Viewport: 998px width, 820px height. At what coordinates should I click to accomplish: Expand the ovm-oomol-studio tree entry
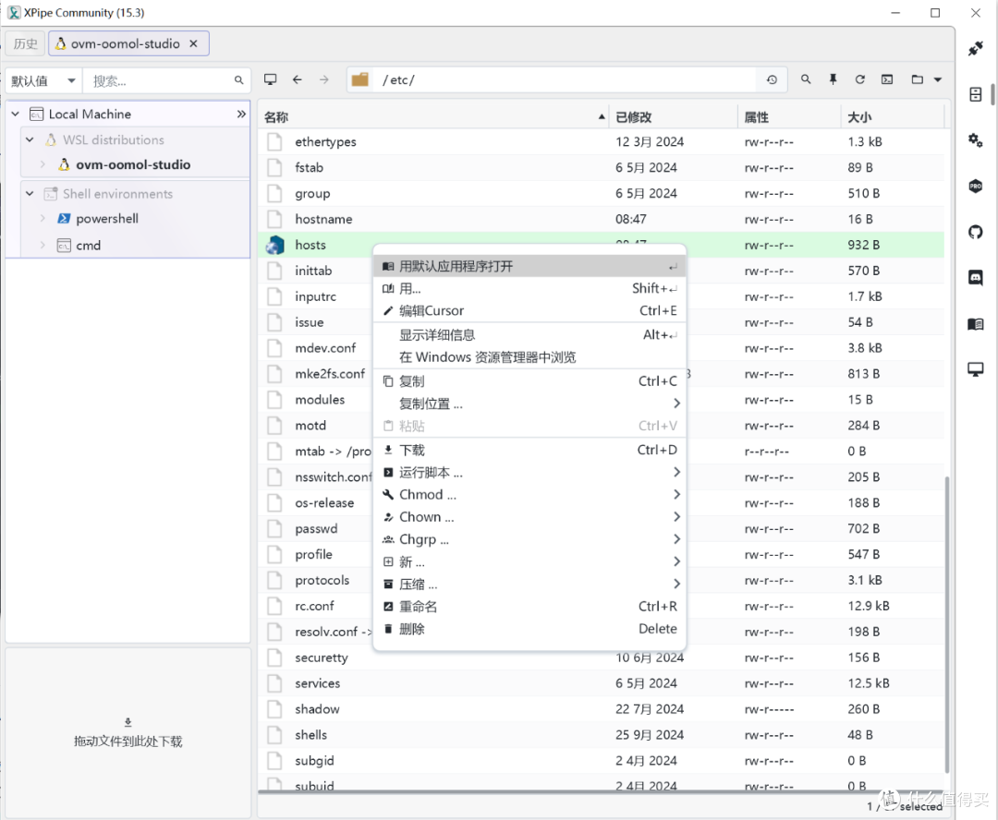(43, 164)
